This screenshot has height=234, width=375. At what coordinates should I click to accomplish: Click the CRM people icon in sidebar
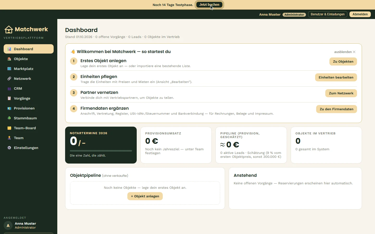click(x=9, y=88)
